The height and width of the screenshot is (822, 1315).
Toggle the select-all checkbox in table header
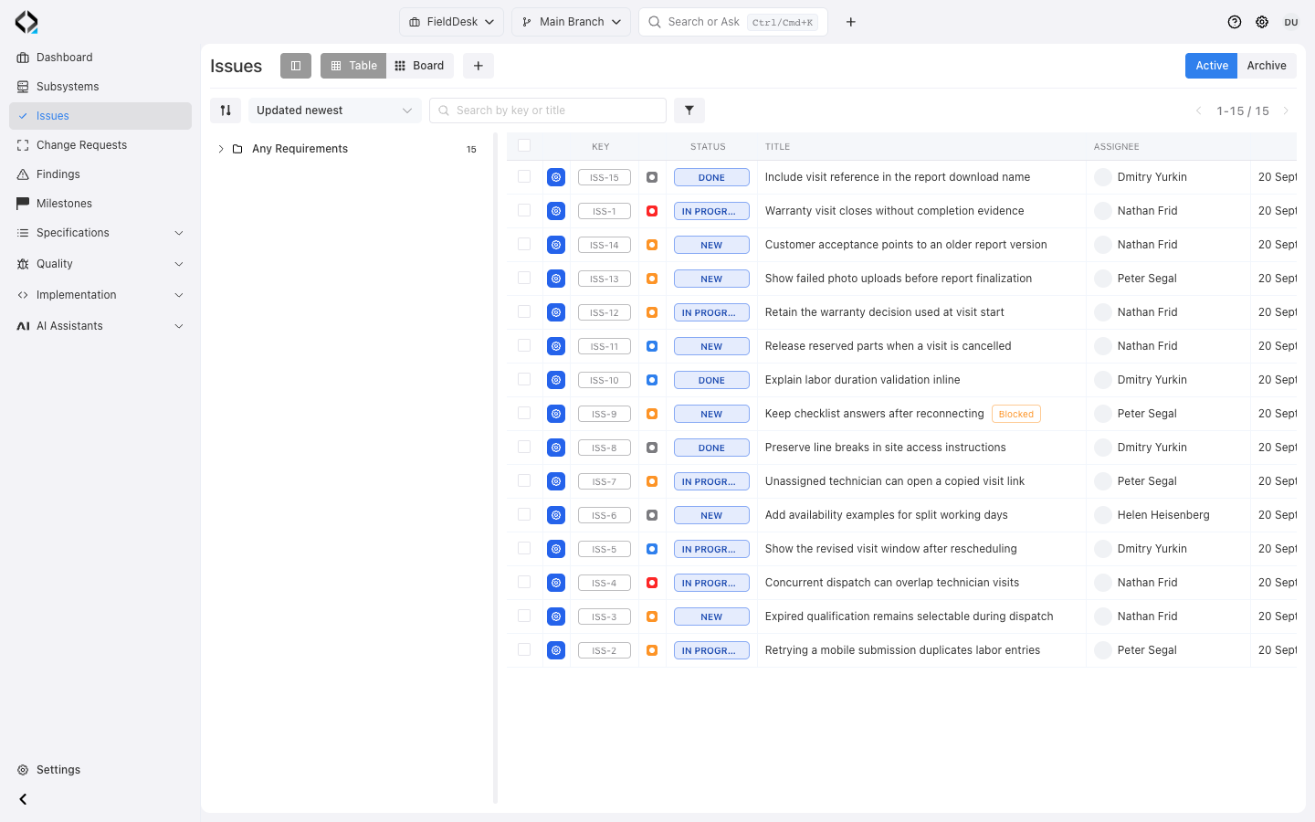coord(524,145)
